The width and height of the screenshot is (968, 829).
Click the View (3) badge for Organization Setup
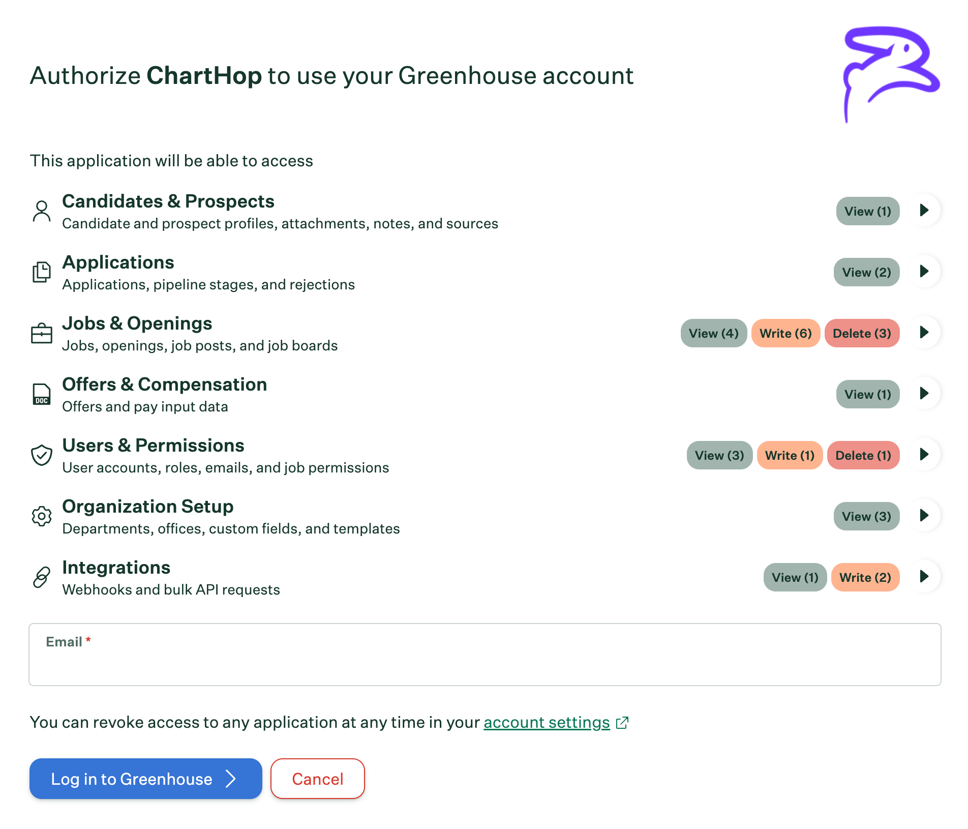pos(867,516)
